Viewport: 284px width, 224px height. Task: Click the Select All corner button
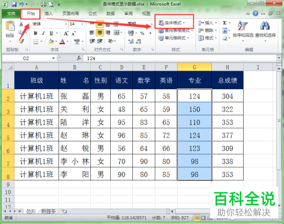[8, 67]
